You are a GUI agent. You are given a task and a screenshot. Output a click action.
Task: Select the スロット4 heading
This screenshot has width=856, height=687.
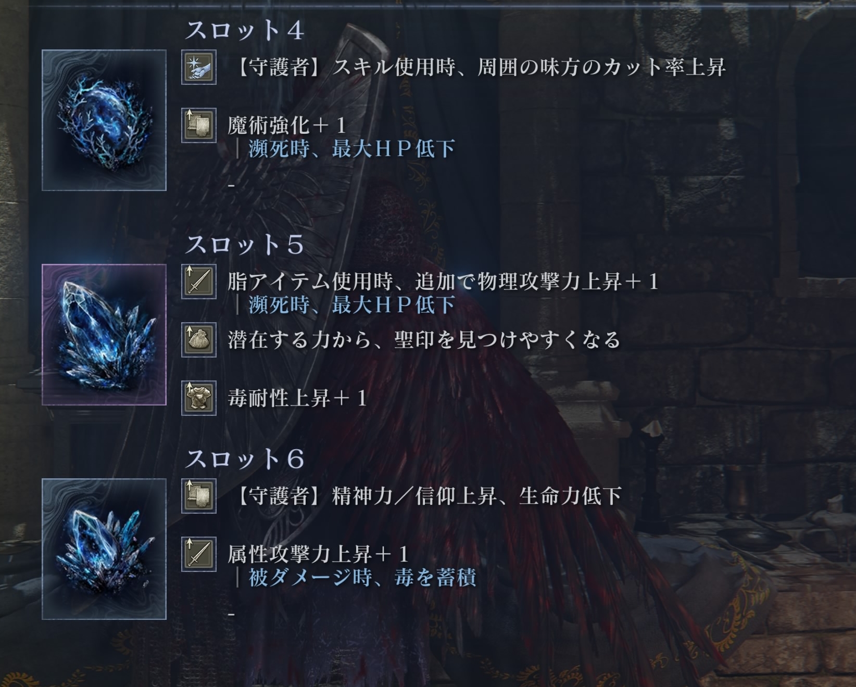tap(245, 30)
